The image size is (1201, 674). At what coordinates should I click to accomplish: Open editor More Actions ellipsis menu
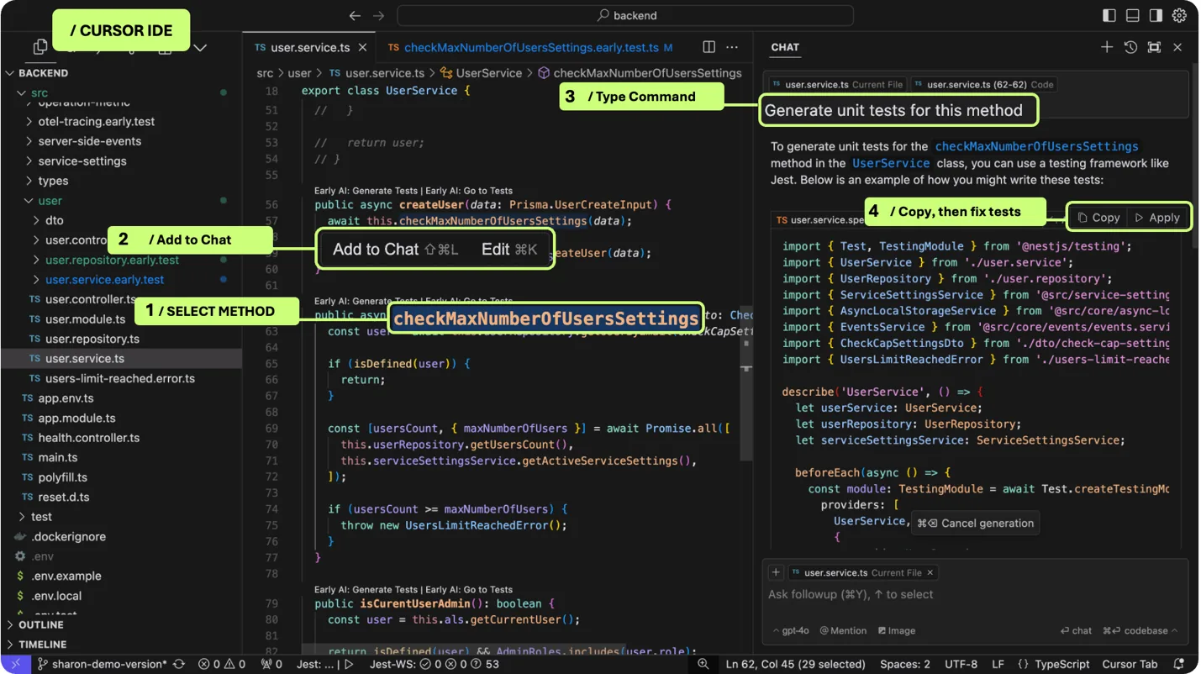click(x=732, y=47)
